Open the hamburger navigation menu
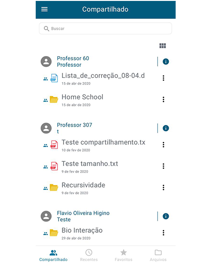Viewport: 204px width, 269px height. [45, 9]
